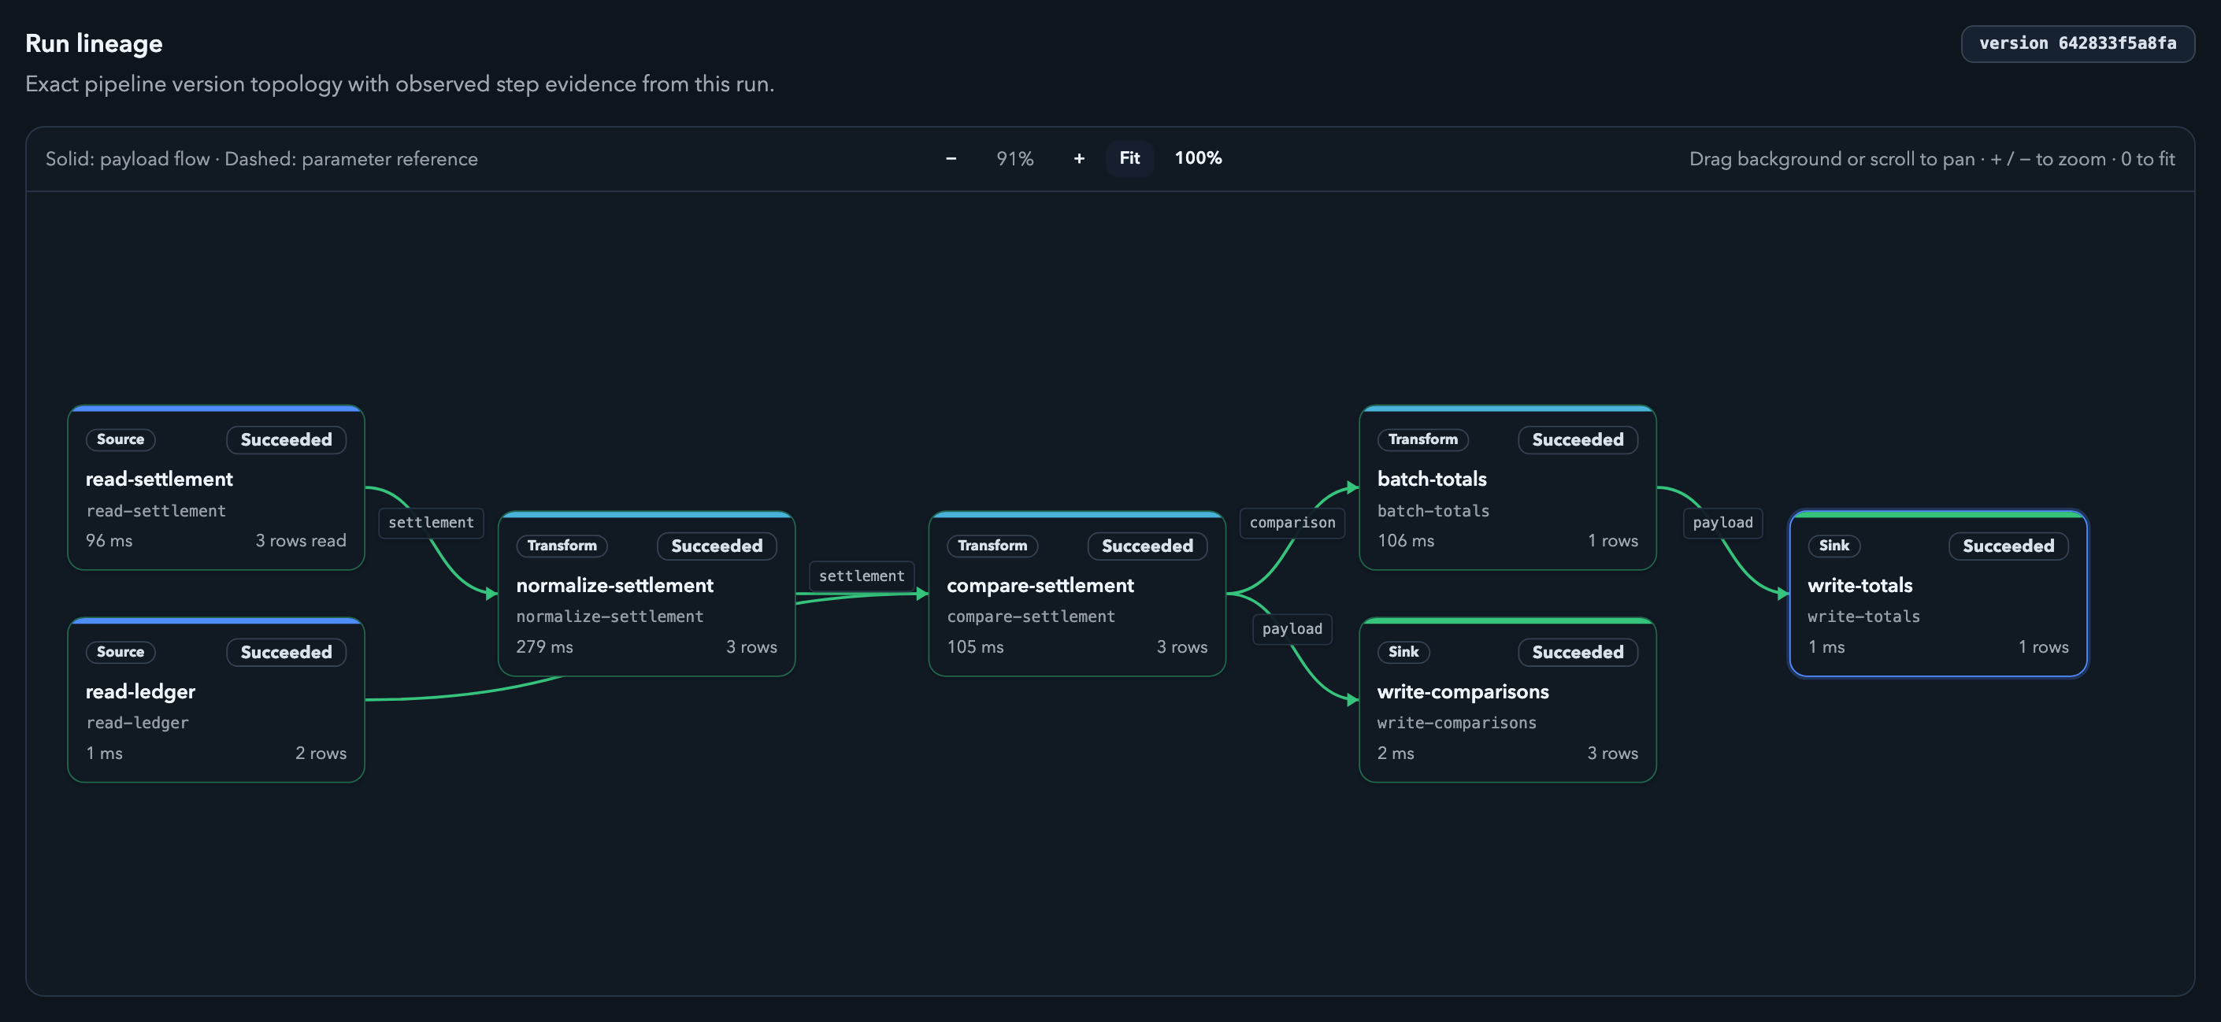Click the Succeeded badge on read-settlement
The image size is (2221, 1022).
click(286, 439)
